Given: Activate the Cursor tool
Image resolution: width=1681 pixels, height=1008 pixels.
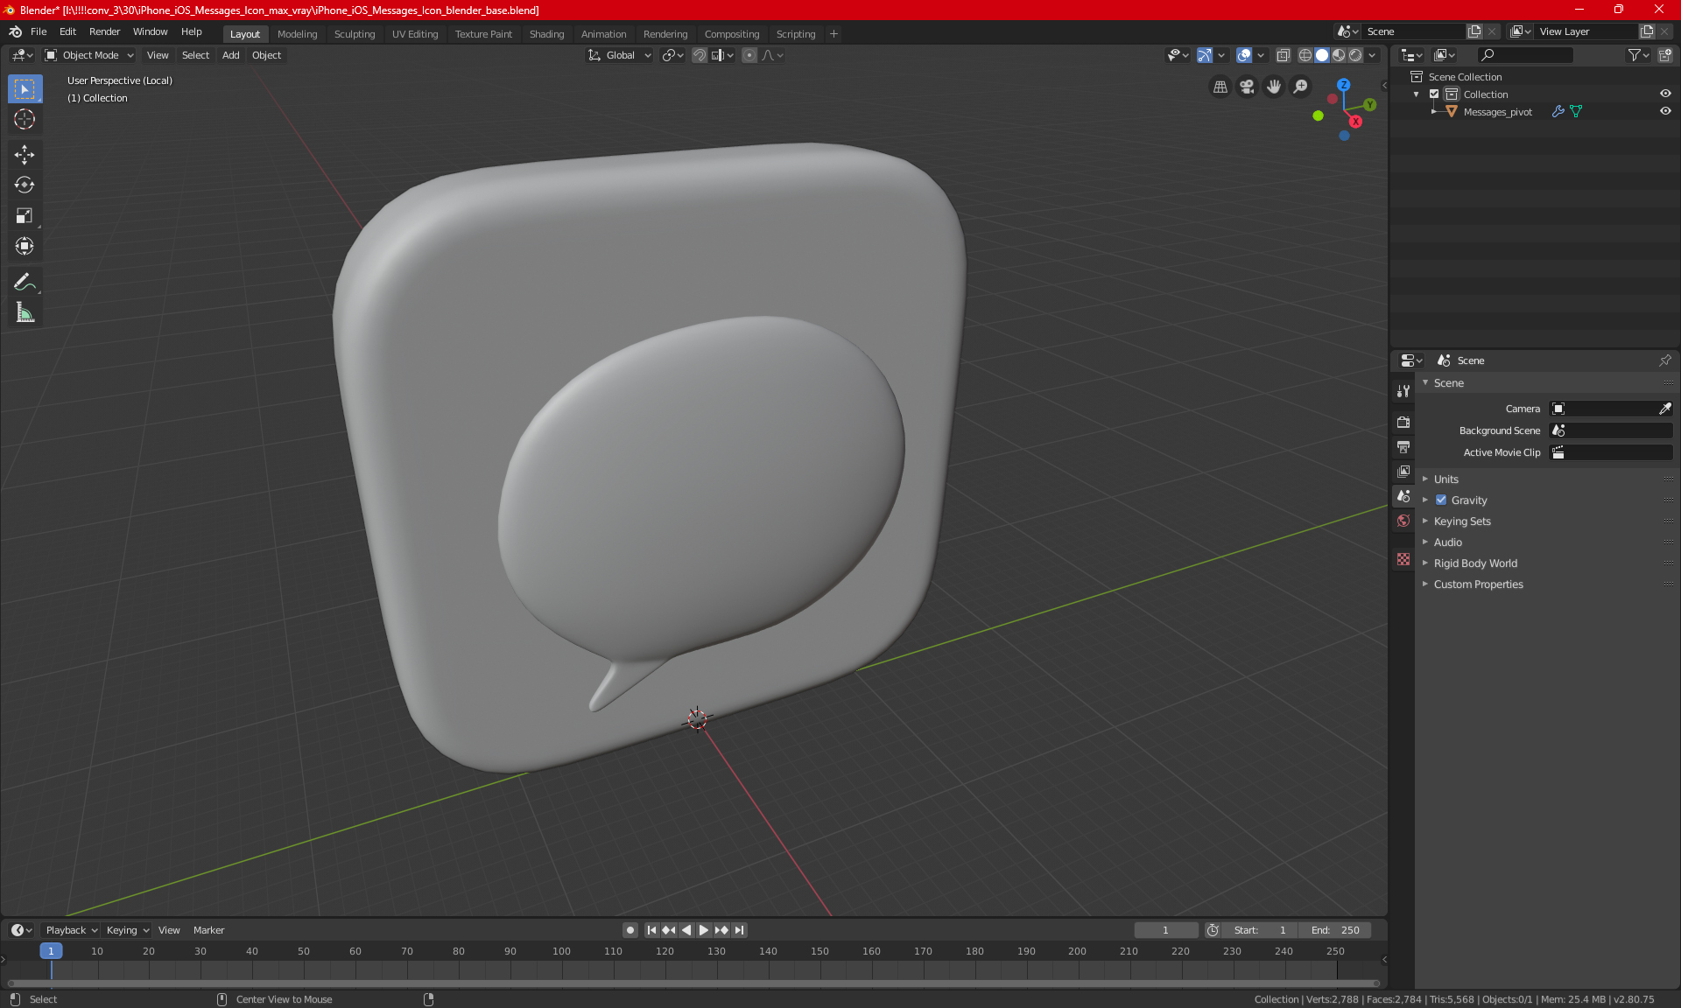Looking at the screenshot, I should pos(25,119).
